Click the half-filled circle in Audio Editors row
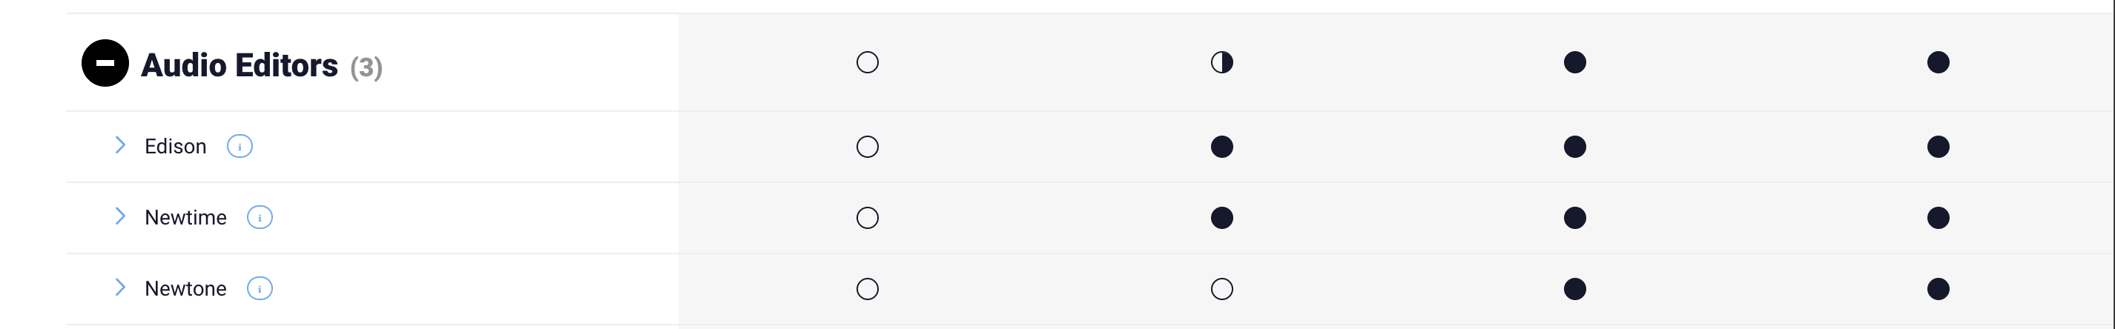This screenshot has height=329, width=2115. pyautogui.click(x=1221, y=62)
